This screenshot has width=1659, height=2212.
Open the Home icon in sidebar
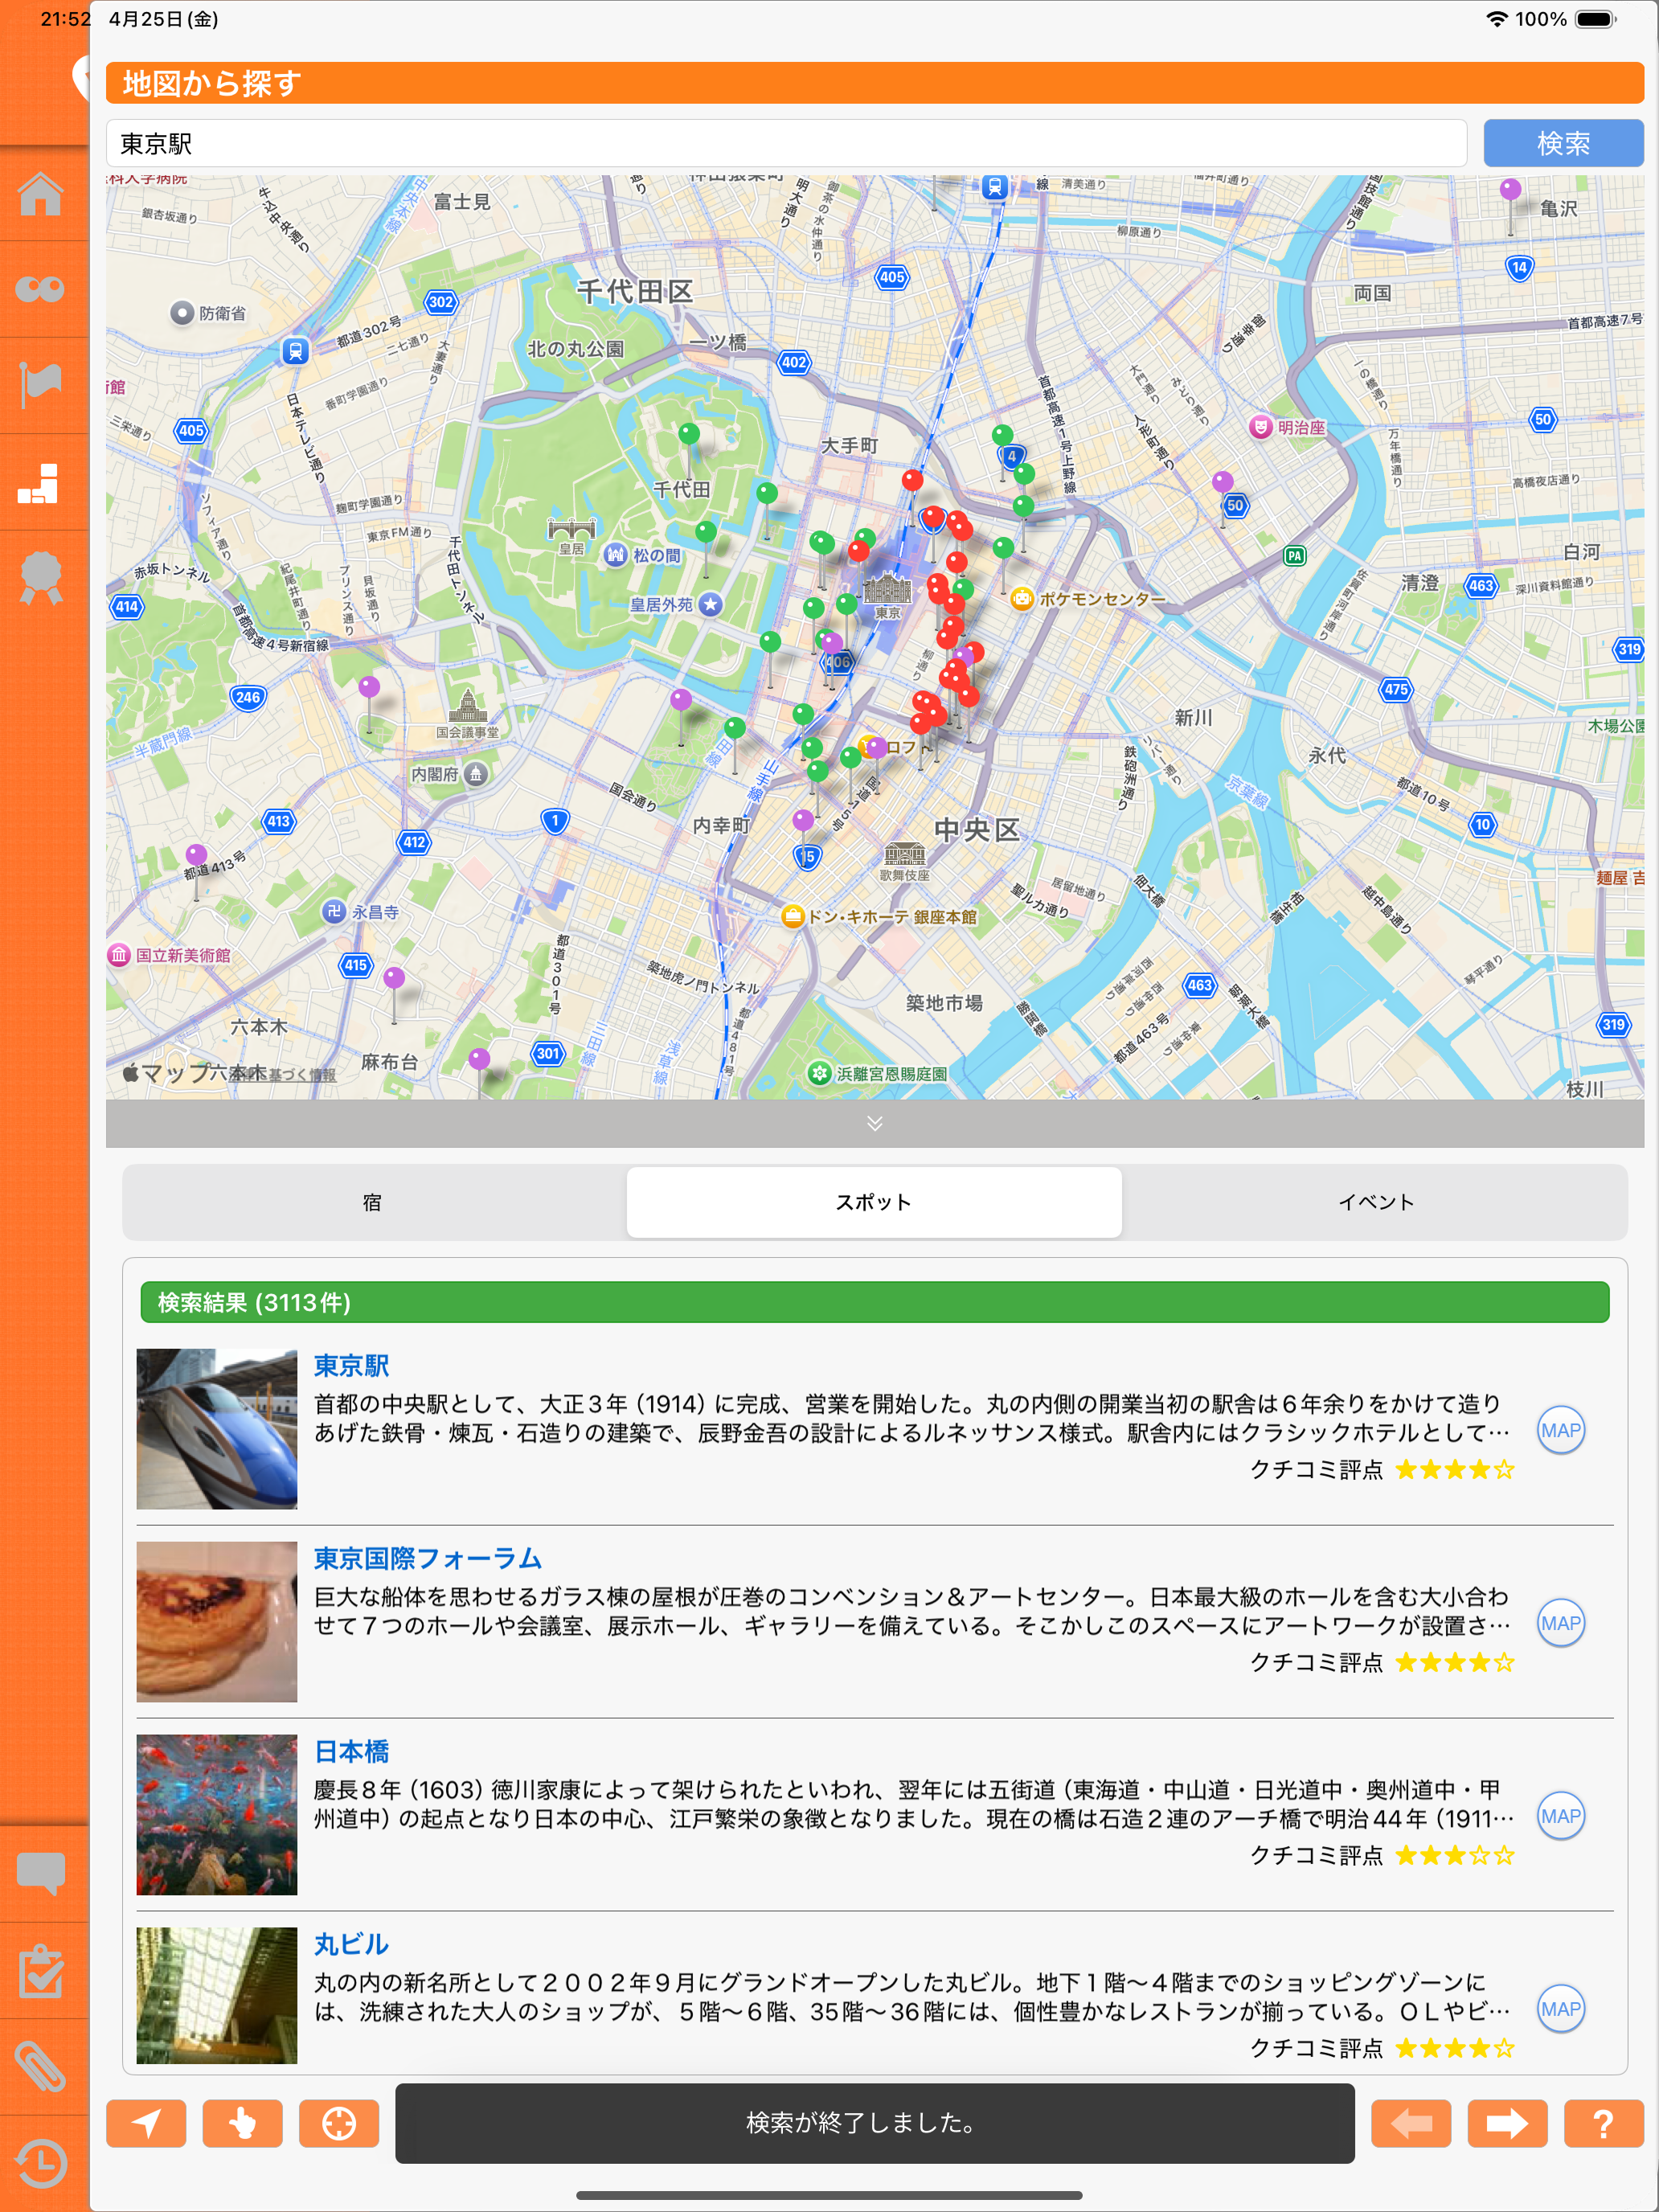pyautogui.click(x=41, y=193)
